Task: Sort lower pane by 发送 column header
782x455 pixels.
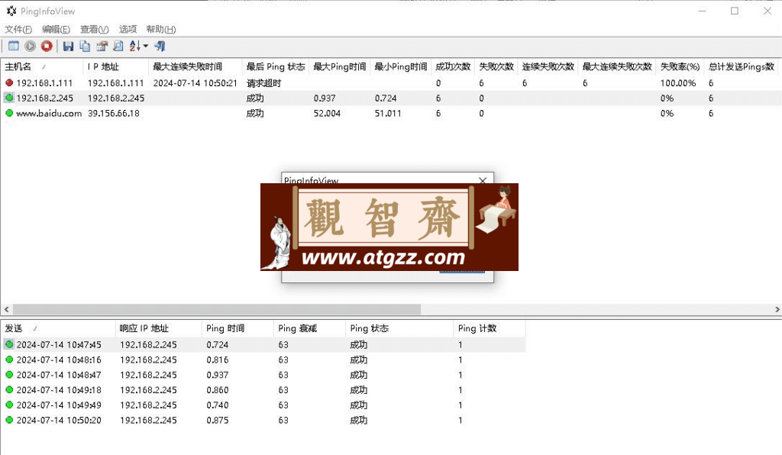Action: click(58, 328)
